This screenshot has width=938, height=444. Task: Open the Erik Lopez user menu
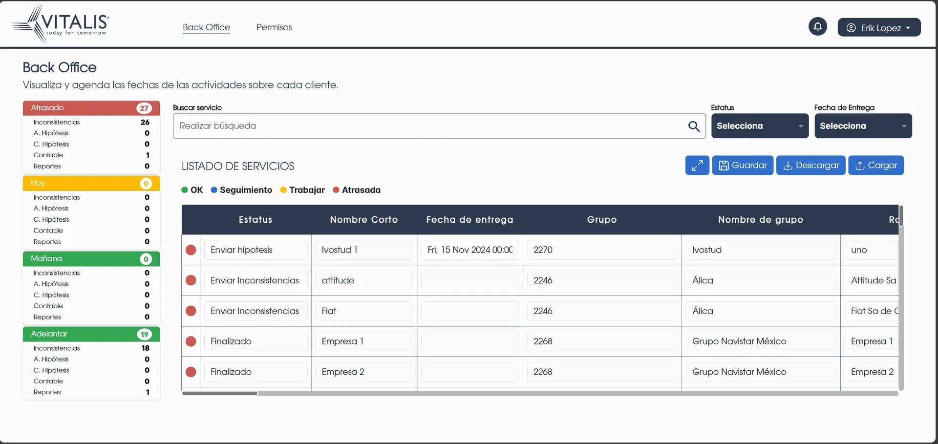click(878, 28)
